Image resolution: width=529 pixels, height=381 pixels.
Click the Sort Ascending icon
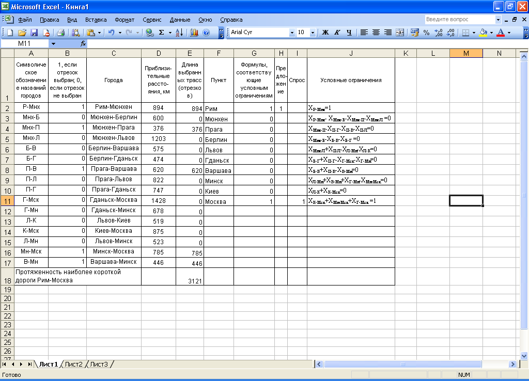click(x=179, y=32)
